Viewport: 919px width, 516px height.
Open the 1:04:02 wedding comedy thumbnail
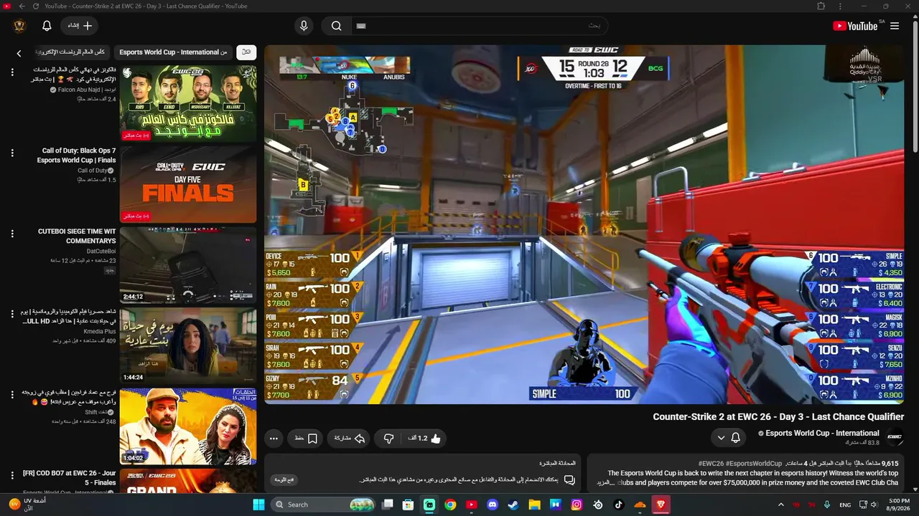(x=188, y=426)
